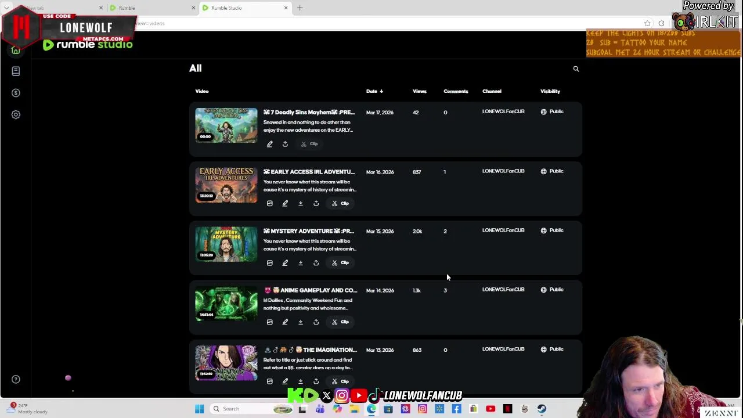Edit The Imagination video
Viewport: 743px width, 418px height.
point(285,381)
